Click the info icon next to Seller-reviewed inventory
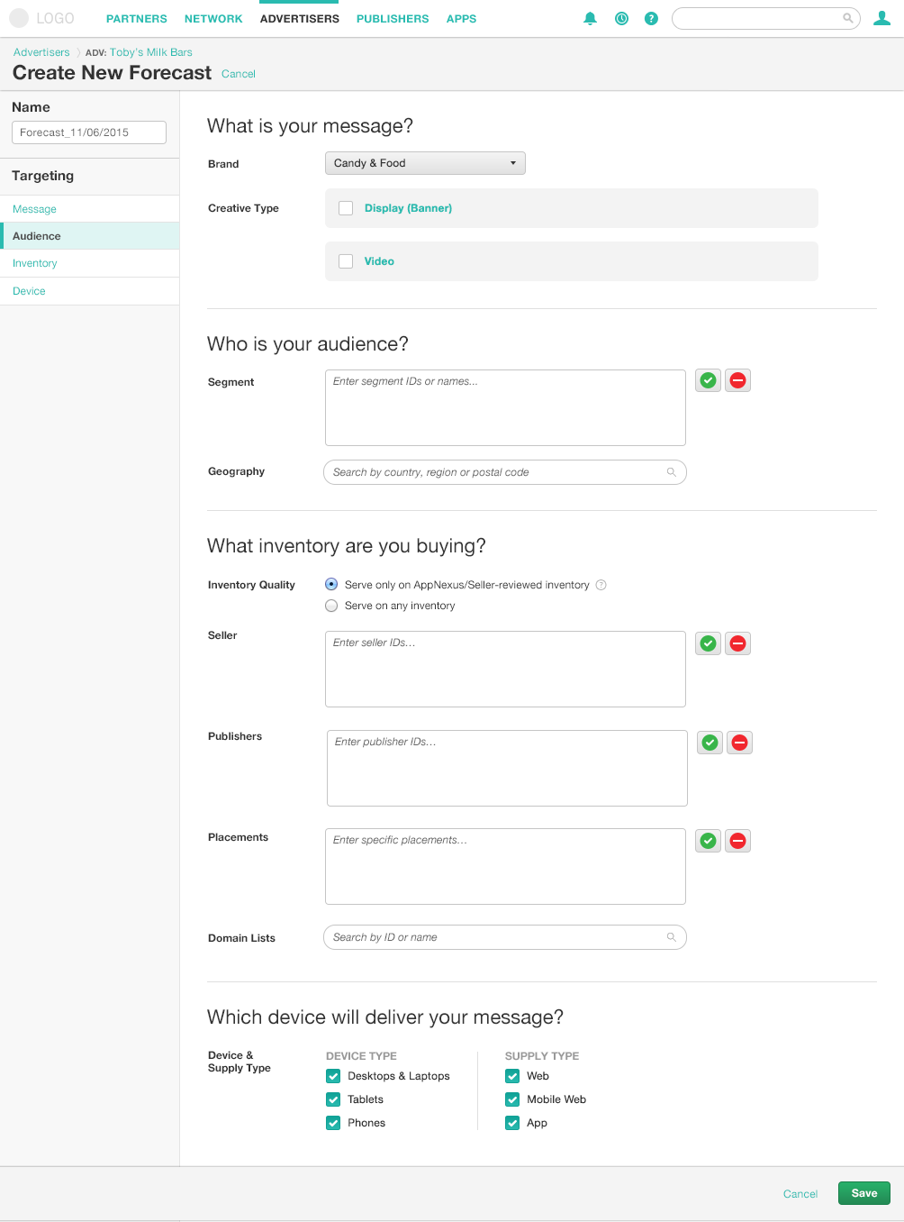 [601, 585]
